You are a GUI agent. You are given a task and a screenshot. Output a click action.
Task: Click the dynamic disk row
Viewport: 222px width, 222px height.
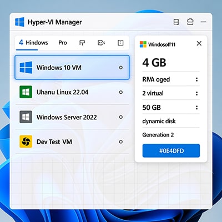pyautogui.click(x=171, y=121)
